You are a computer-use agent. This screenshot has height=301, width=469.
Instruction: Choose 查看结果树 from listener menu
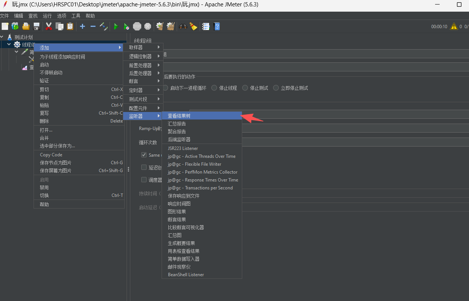(202, 116)
